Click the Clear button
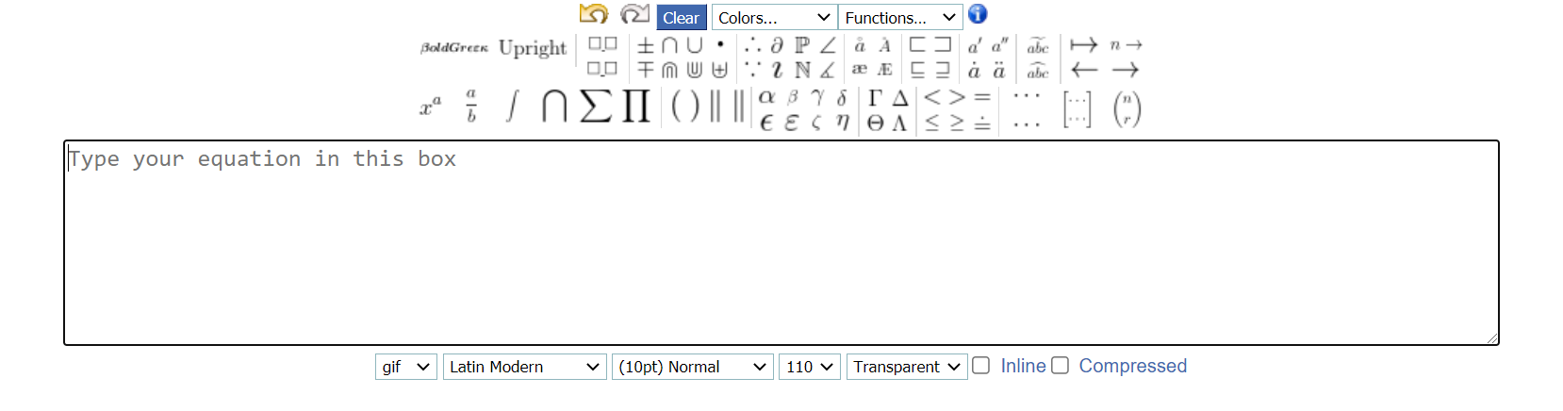 (x=682, y=17)
